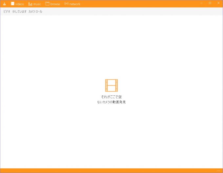
Task: Switch to the music tab
Action: click(x=34, y=4)
